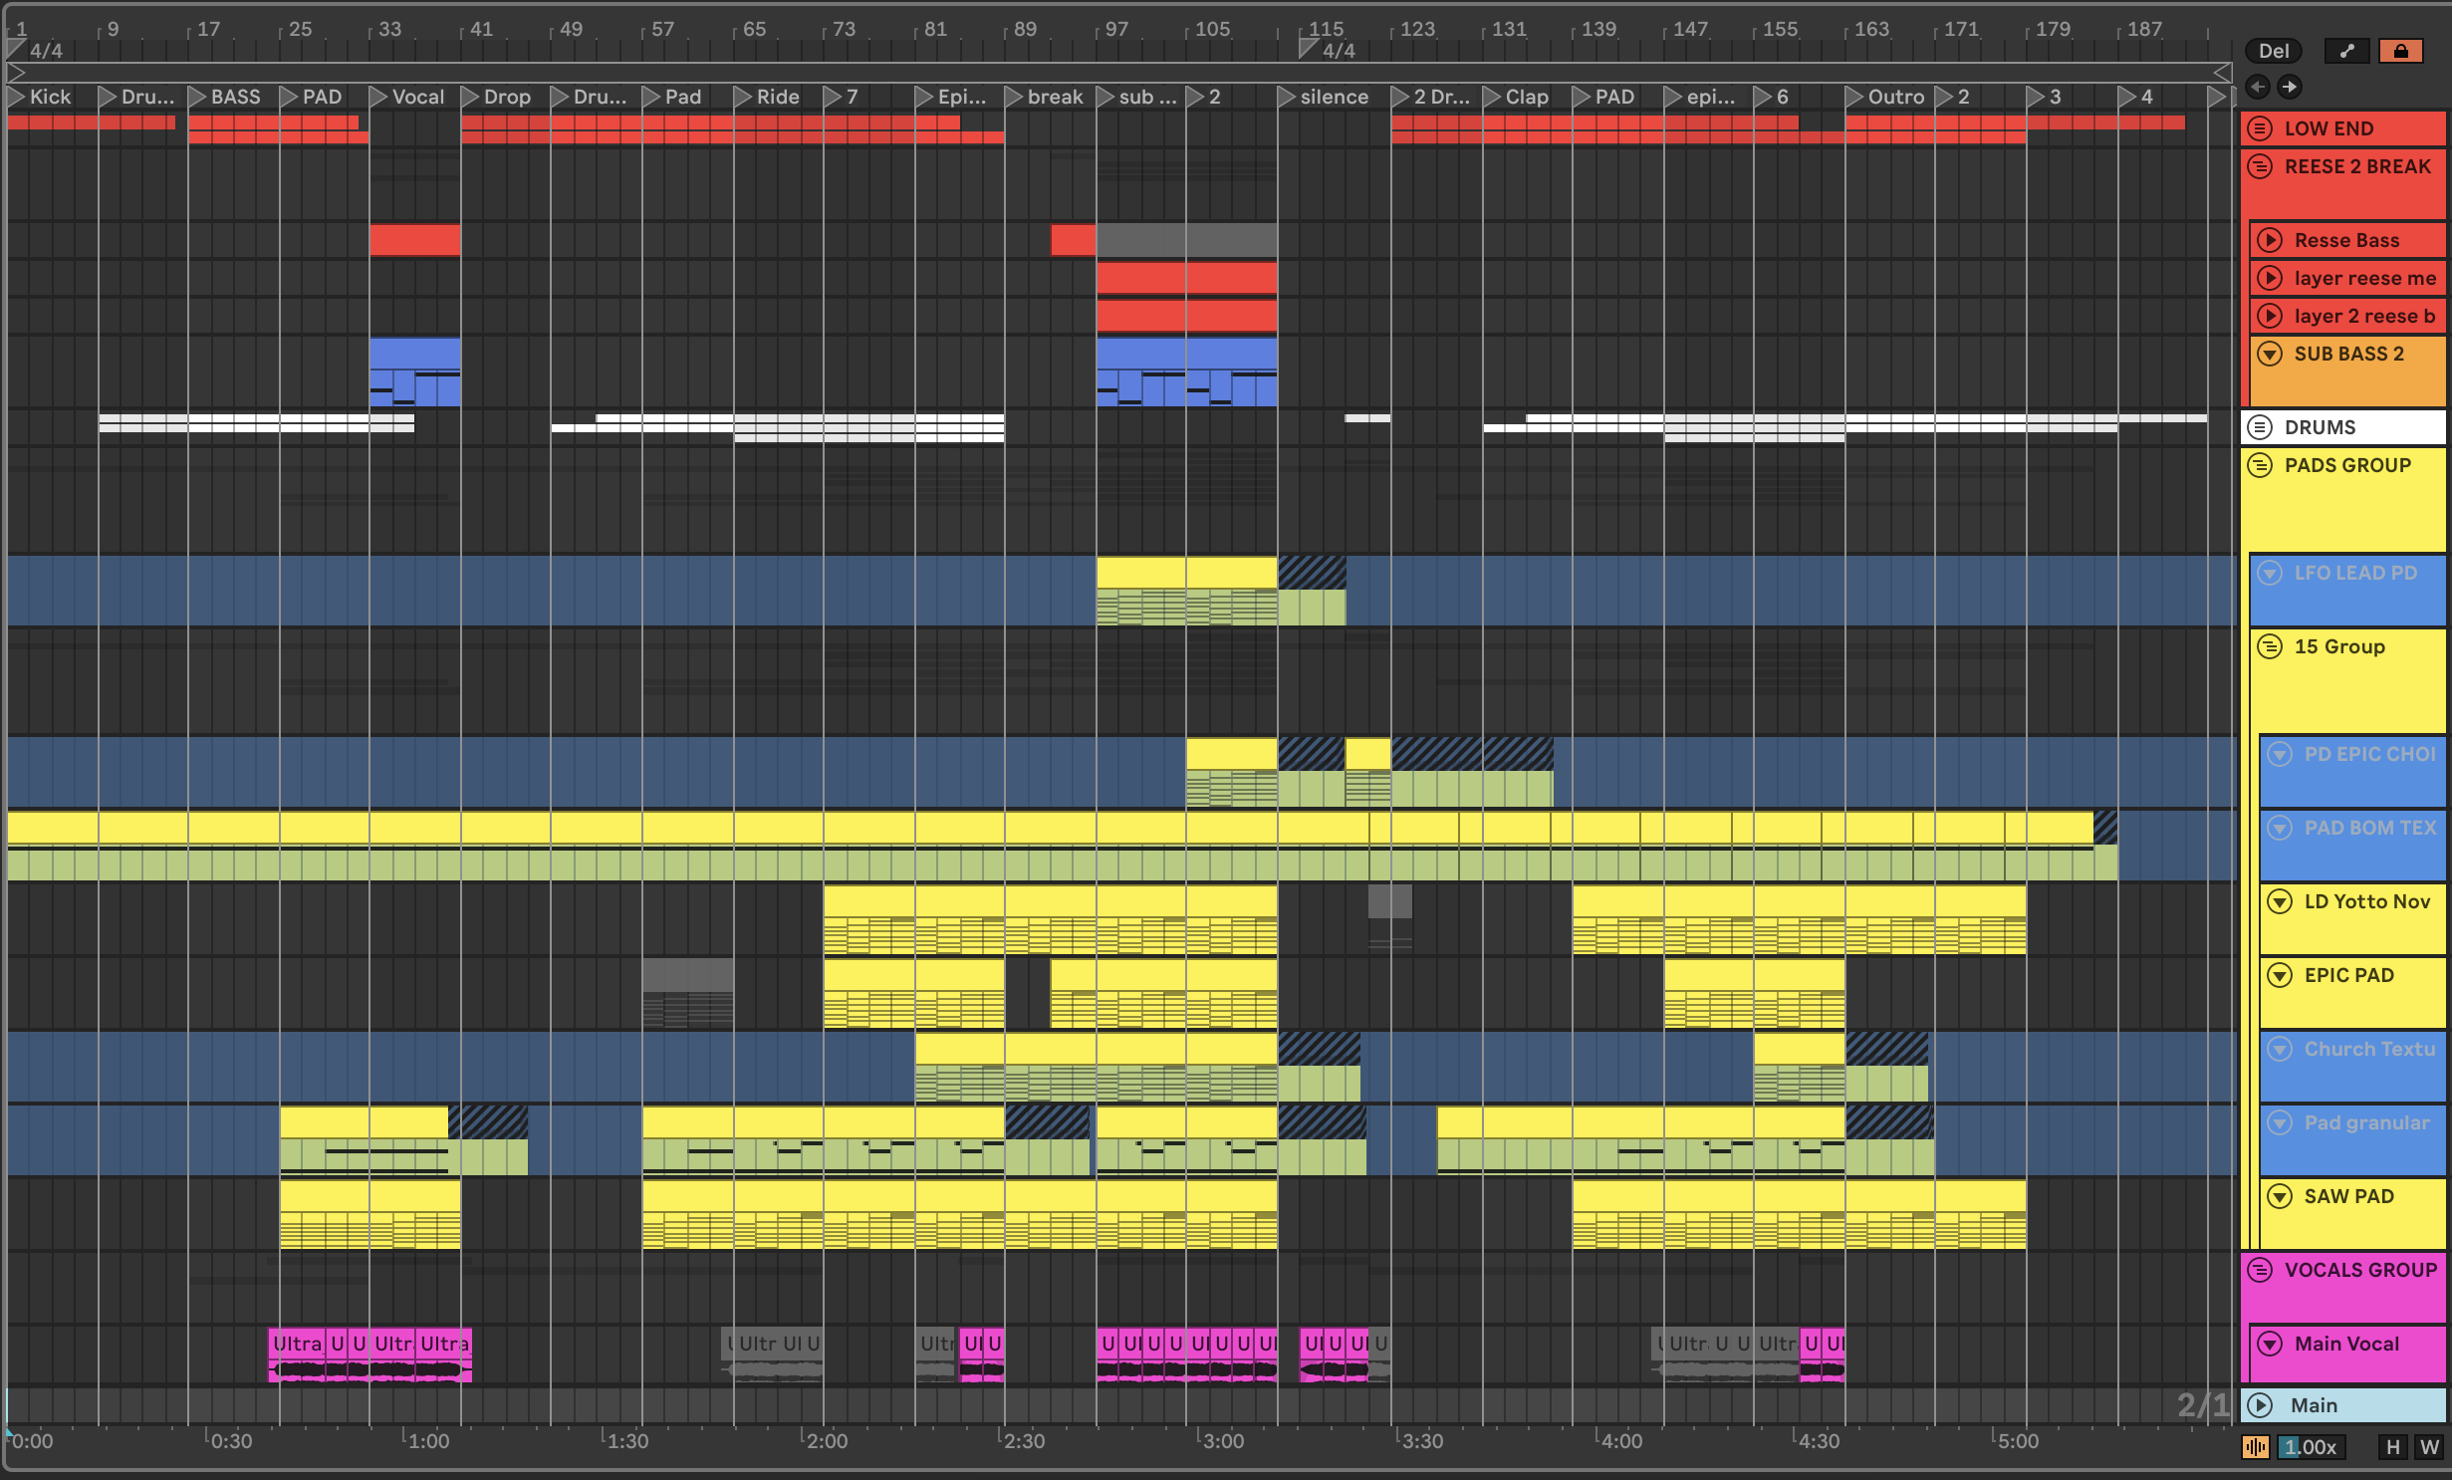The width and height of the screenshot is (2452, 1480).
Task: Click the W optimize width button
Action: point(2429,1447)
